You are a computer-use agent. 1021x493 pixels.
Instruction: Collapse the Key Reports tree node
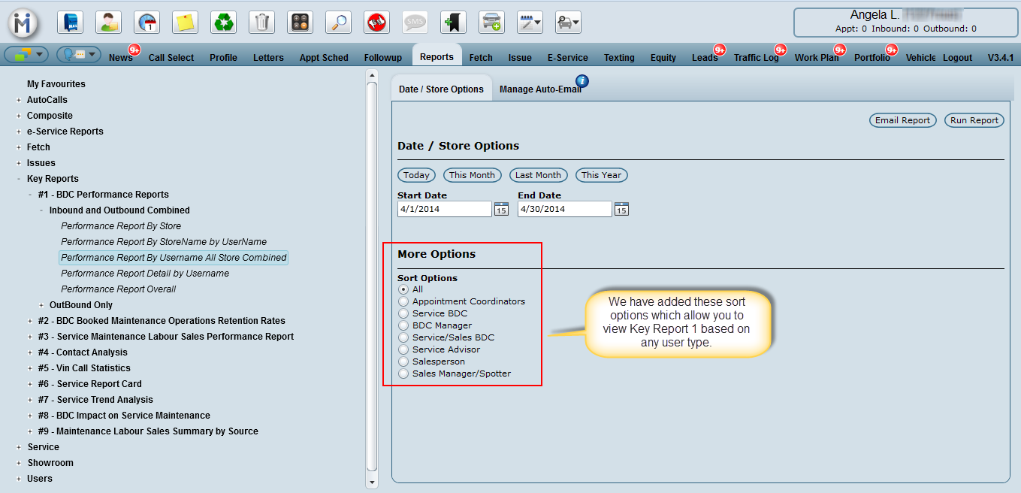(x=19, y=179)
